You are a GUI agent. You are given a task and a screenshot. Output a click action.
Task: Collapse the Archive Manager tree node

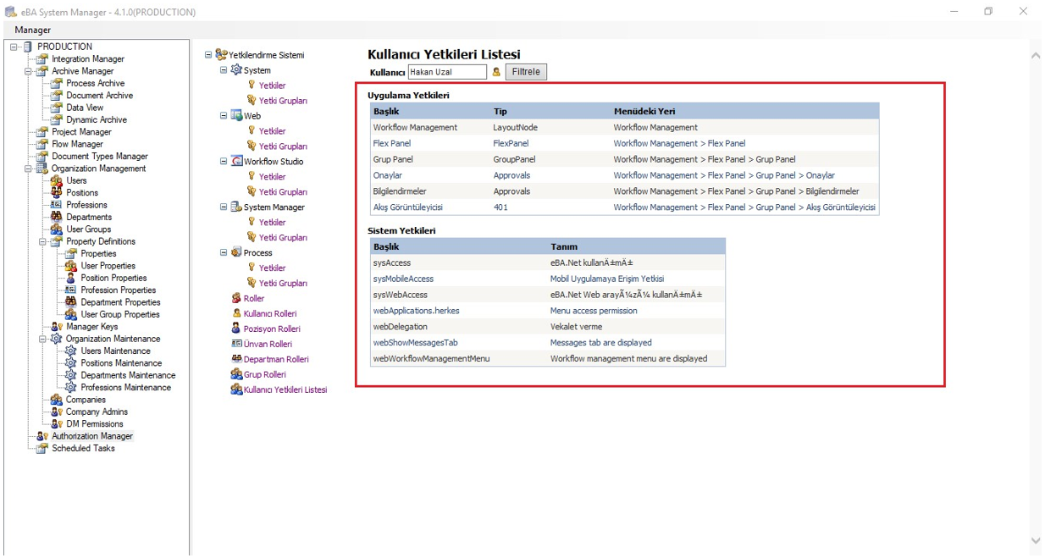tap(28, 72)
